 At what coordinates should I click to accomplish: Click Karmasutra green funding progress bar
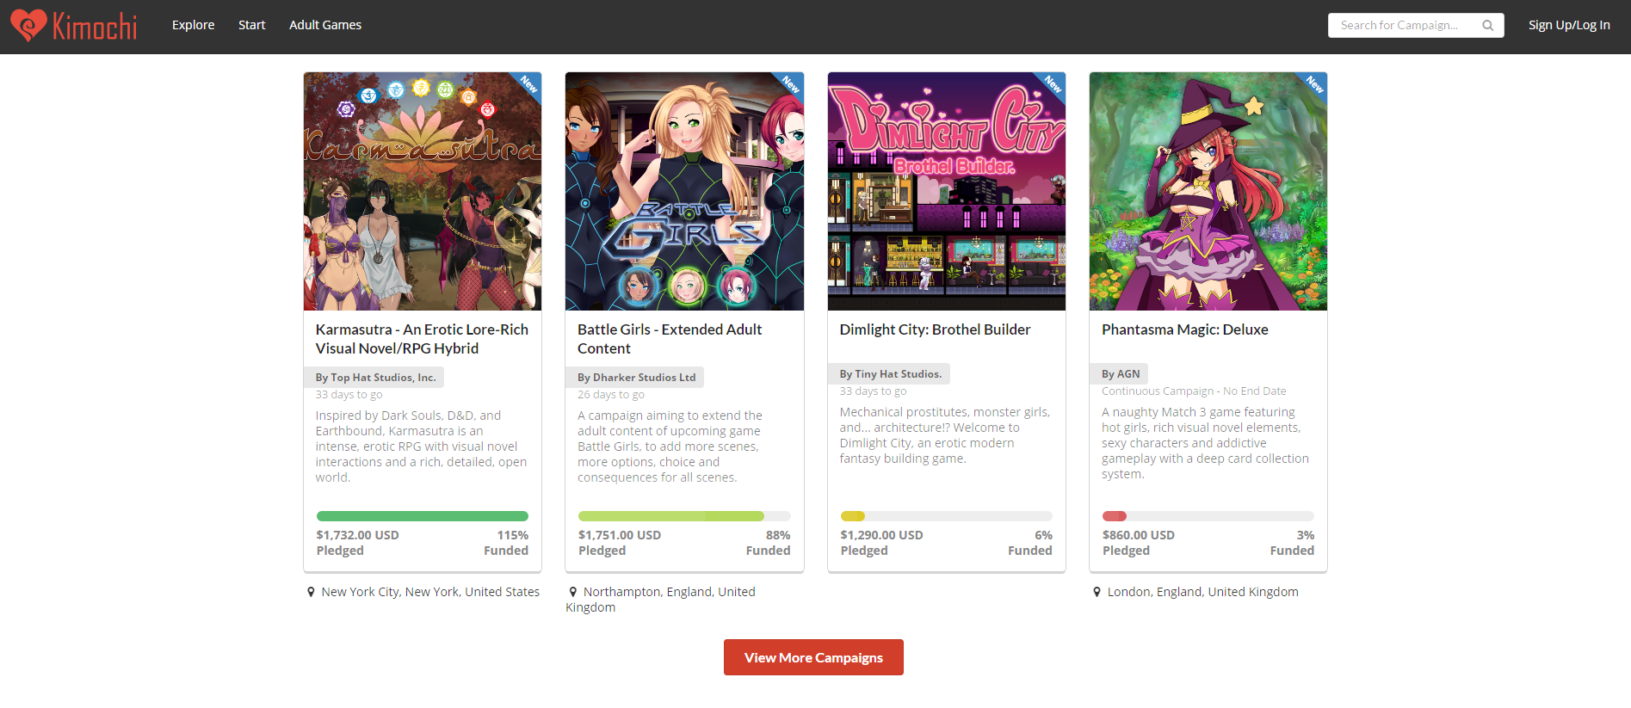click(423, 516)
